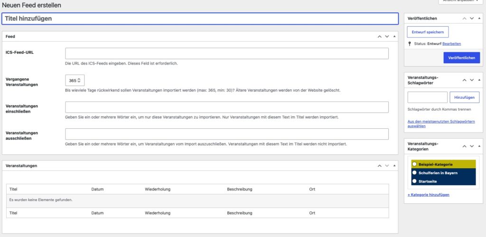The image size is (486, 237).
Task: Click top Beschreibung column header
Action: (240, 189)
